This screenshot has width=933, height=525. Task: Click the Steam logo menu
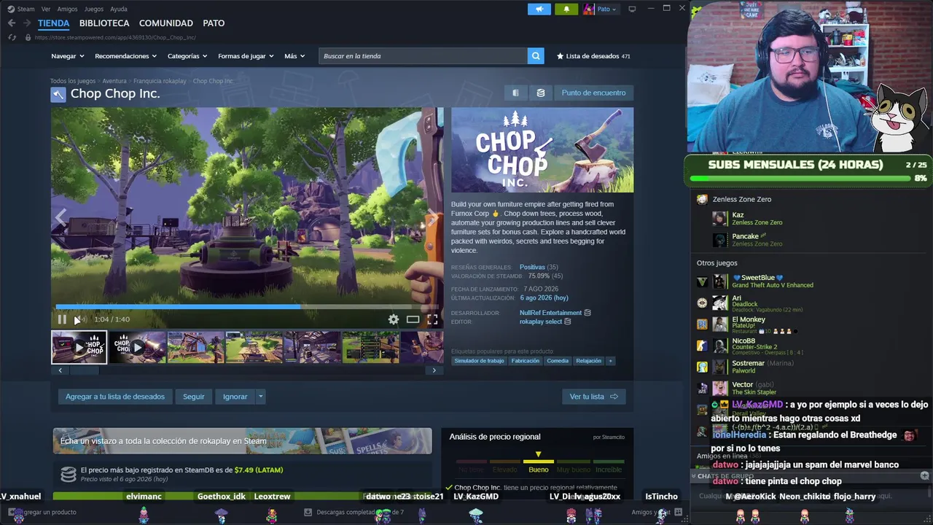coord(20,9)
